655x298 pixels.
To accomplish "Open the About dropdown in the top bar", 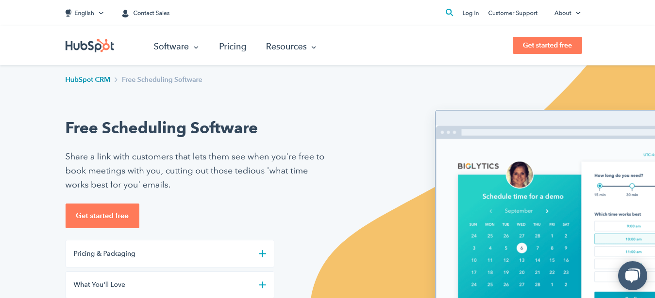I will click(x=566, y=13).
